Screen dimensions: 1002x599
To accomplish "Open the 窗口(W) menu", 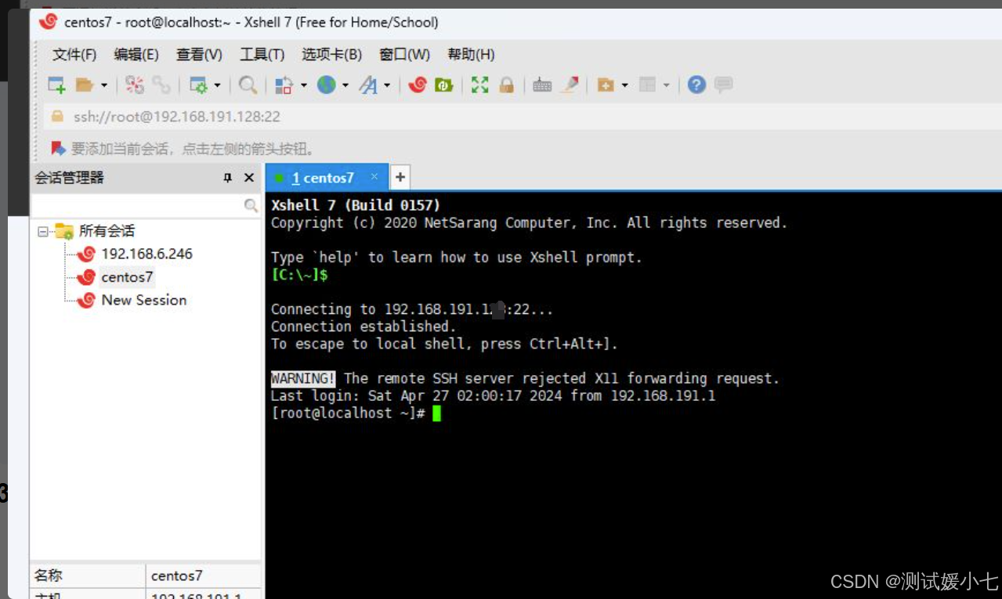I will [404, 55].
